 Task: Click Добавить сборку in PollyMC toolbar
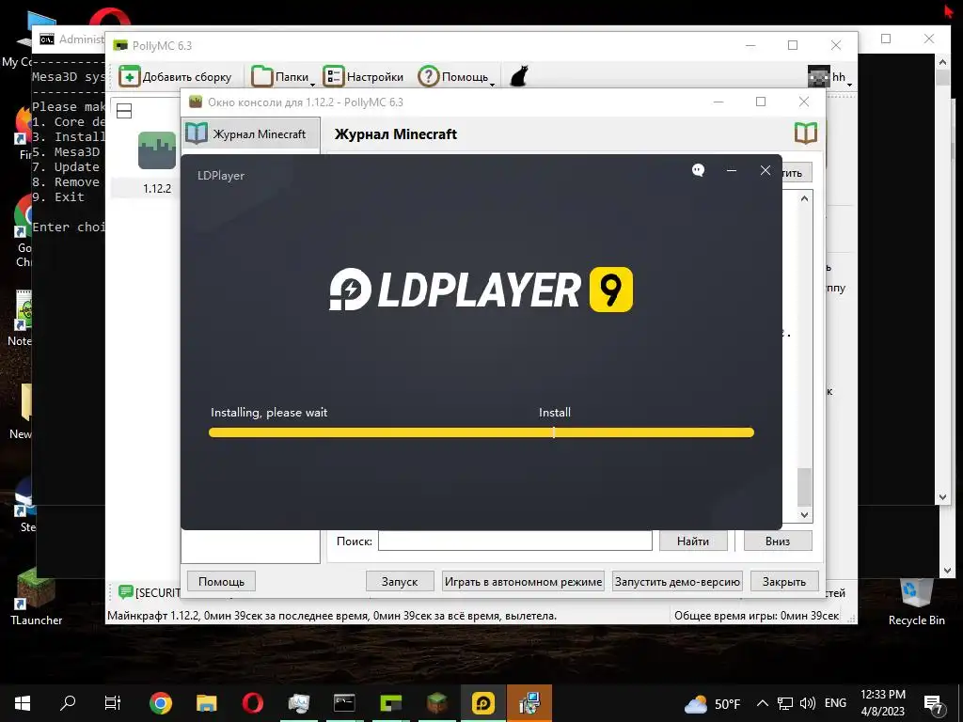(176, 77)
